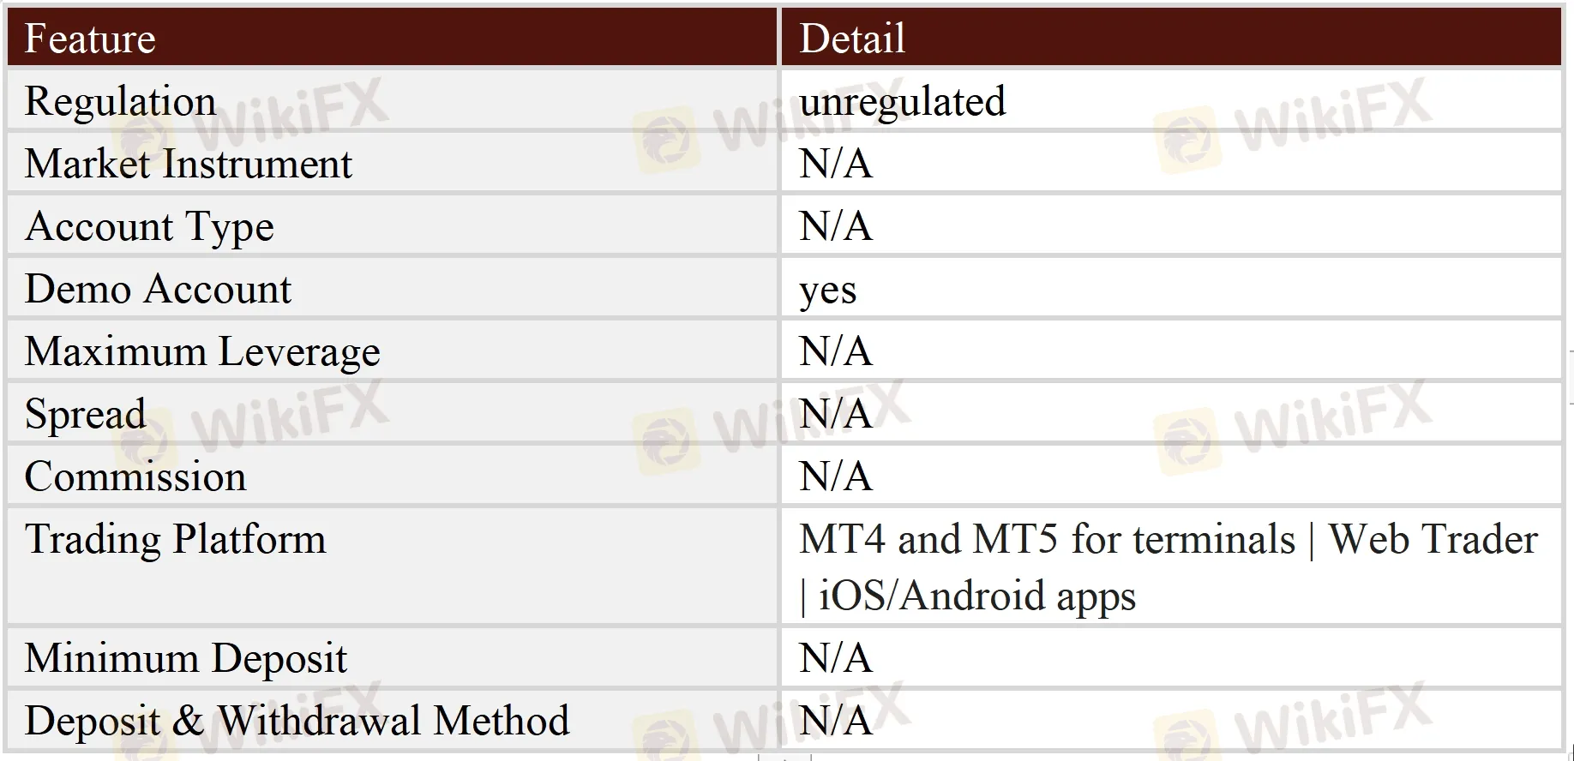The image size is (1574, 761).
Task: Select the Commission label cell
Action: pyautogui.click(x=135, y=476)
